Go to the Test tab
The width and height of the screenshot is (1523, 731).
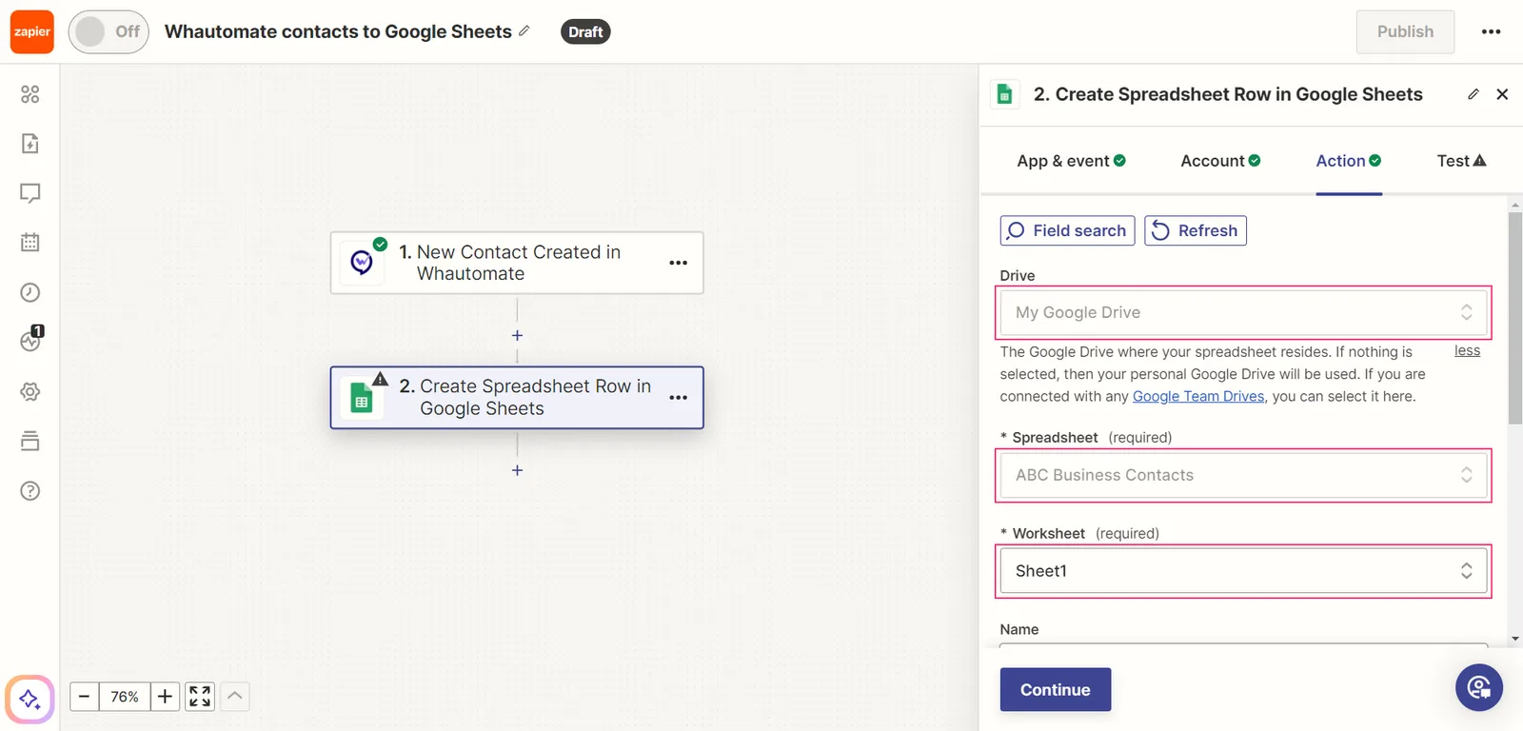click(x=1461, y=161)
